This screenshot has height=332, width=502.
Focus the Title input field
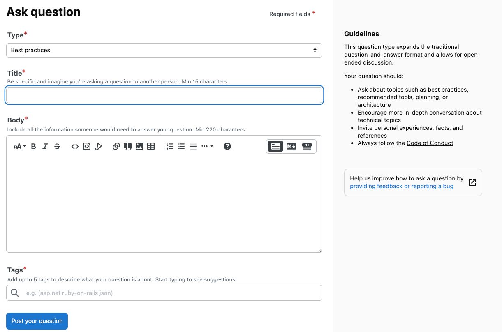click(164, 95)
